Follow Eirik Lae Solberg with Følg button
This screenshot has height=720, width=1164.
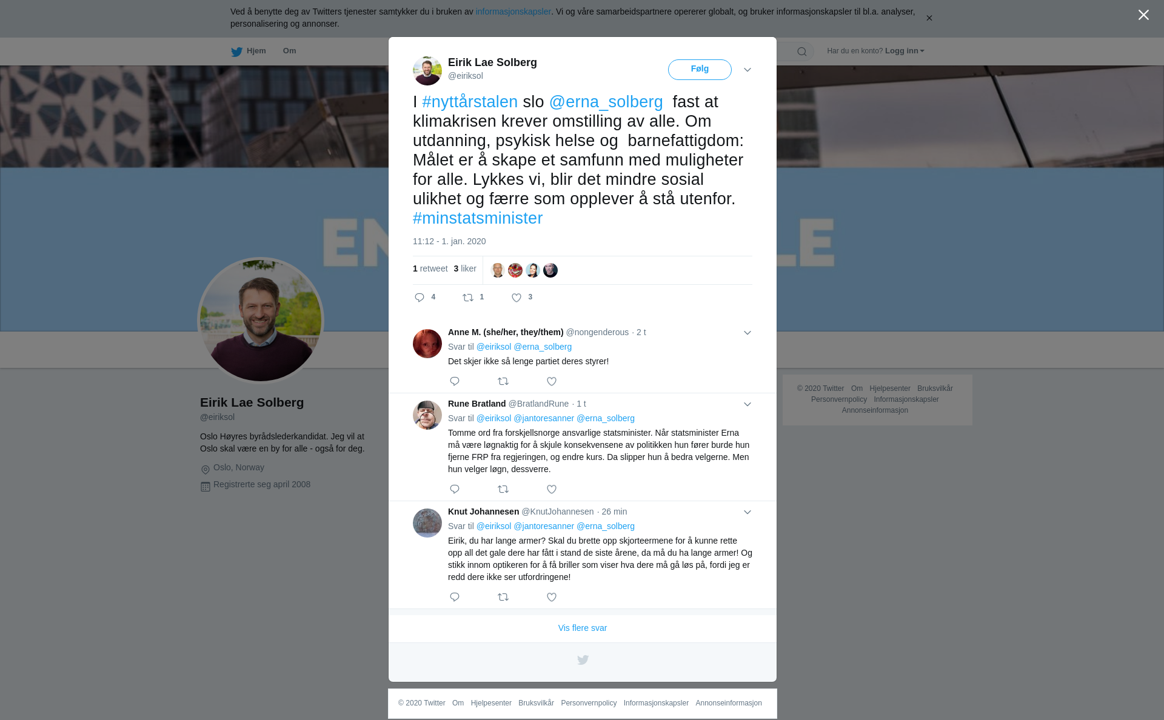pyautogui.click(x=700, y=69)
